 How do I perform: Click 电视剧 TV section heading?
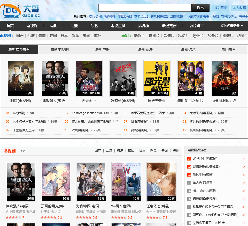click(10, 151)
